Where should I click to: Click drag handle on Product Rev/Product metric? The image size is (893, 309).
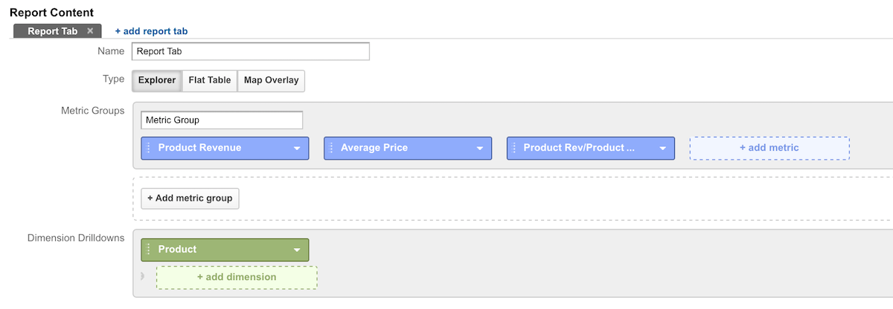[x=513, y=148]
